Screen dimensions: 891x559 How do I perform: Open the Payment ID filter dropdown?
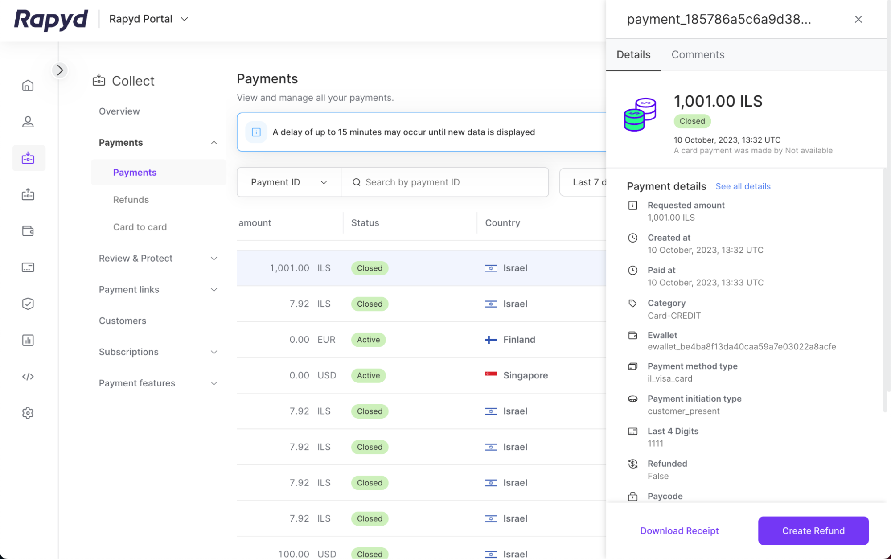tap(289, 182)
